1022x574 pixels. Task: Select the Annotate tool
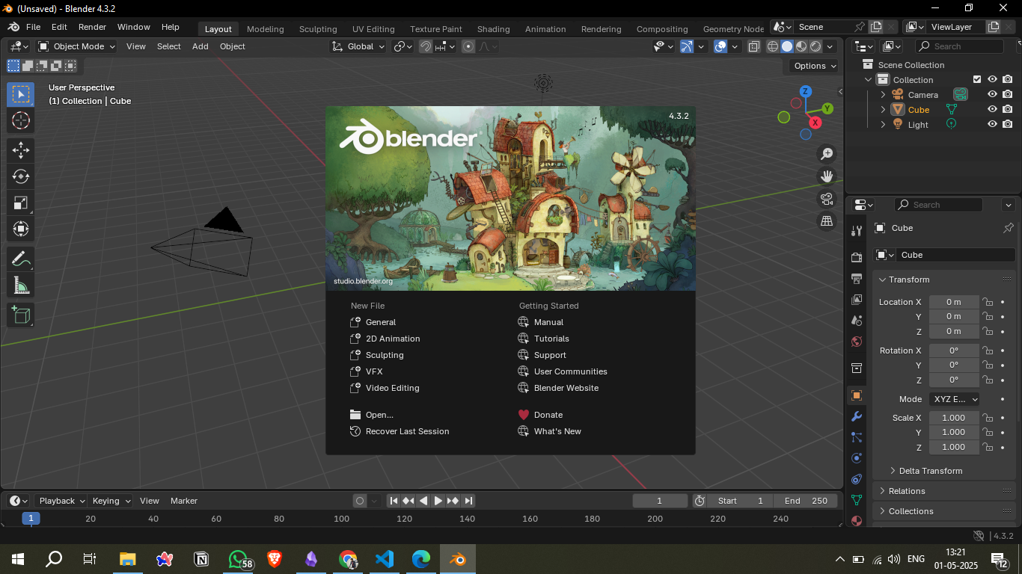[20, 259]
